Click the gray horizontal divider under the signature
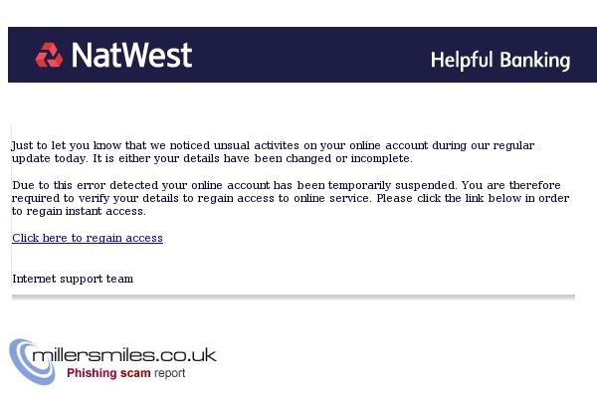Image resolution: width=597 pixels, height=394 pixels. tap(294, 296)
